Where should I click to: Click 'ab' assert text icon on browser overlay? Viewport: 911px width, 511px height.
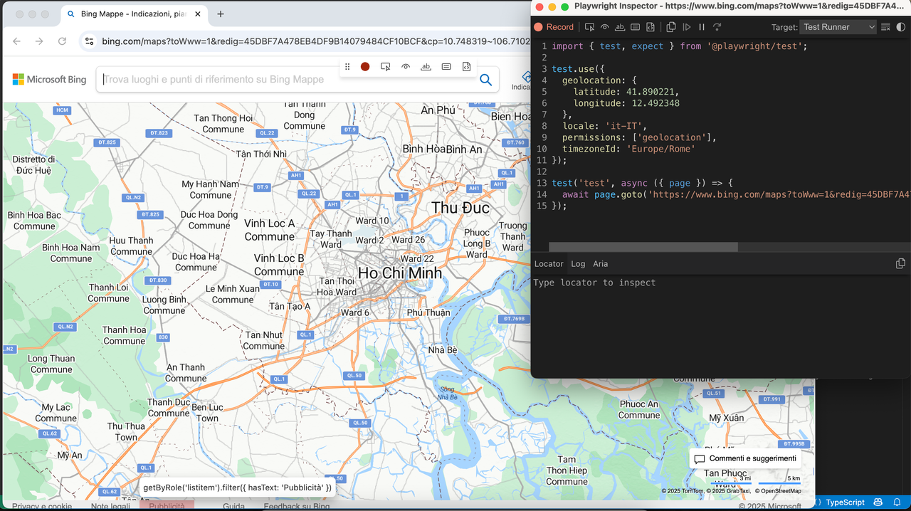(426, 66)
